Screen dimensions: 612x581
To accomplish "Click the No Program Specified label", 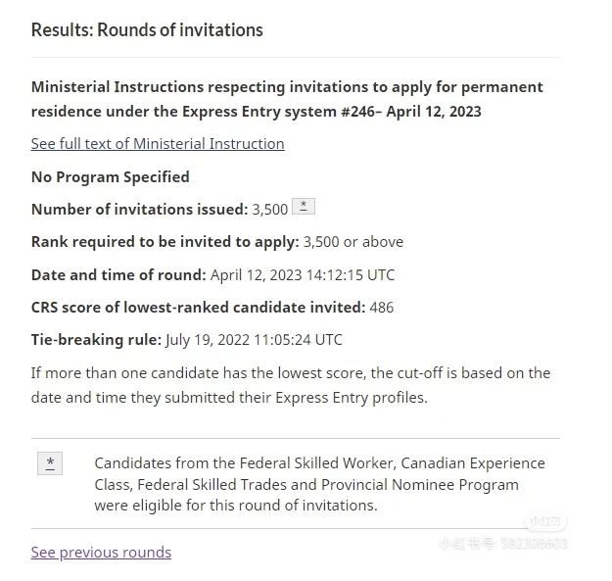I will tap(111, 177).
